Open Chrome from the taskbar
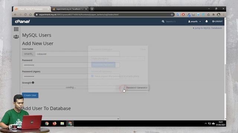This screenshot has width=238, height=133. coord(47,123)
